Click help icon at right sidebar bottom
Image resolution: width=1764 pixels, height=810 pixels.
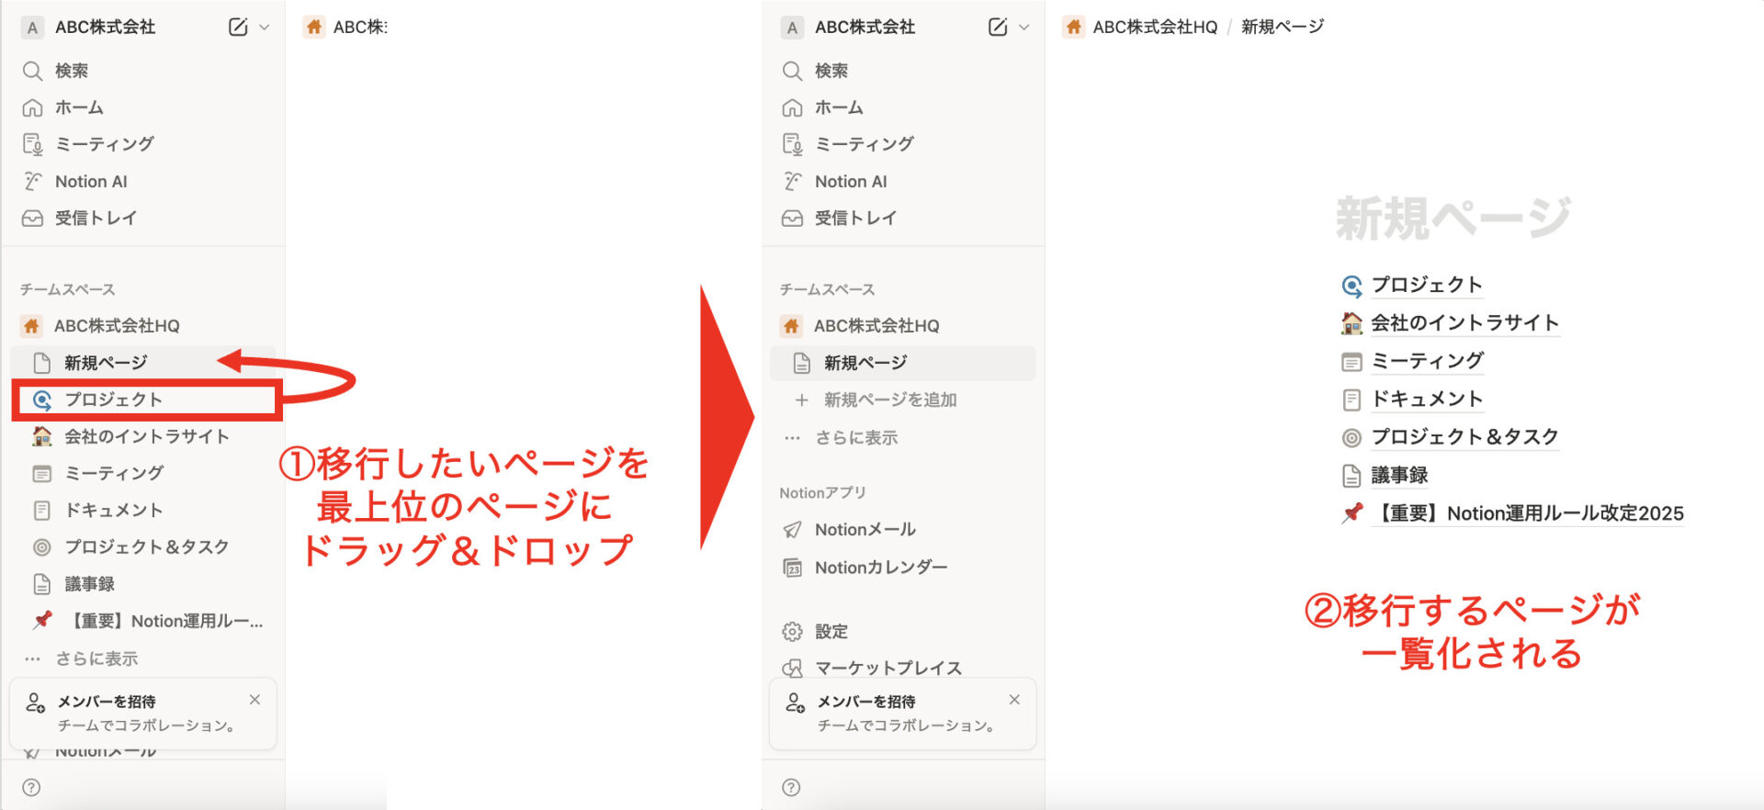point(791,787)
